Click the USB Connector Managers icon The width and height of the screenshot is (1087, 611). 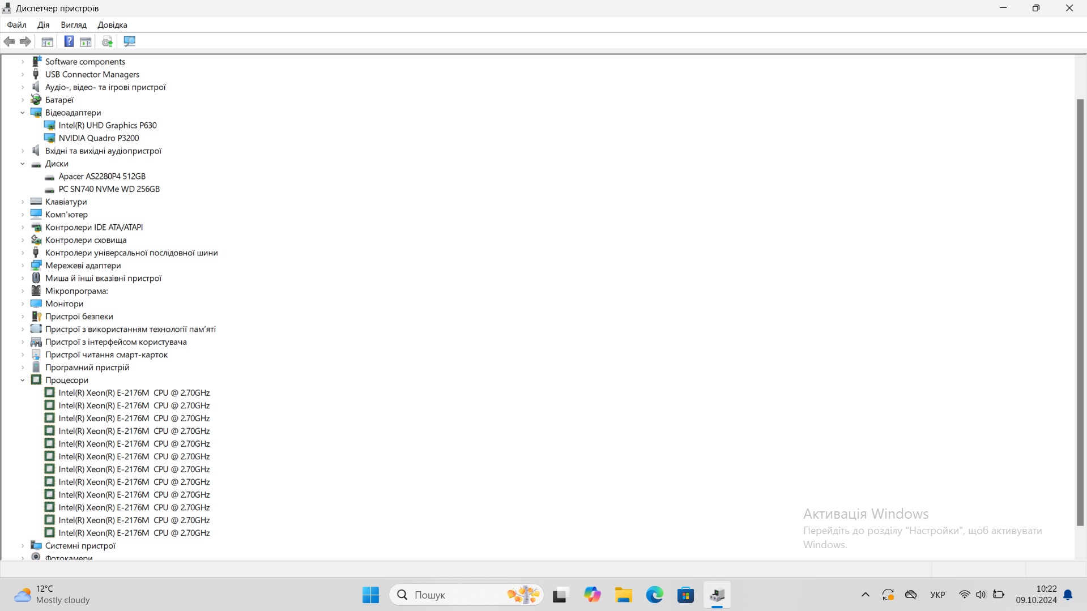click(x=36, y=74)
